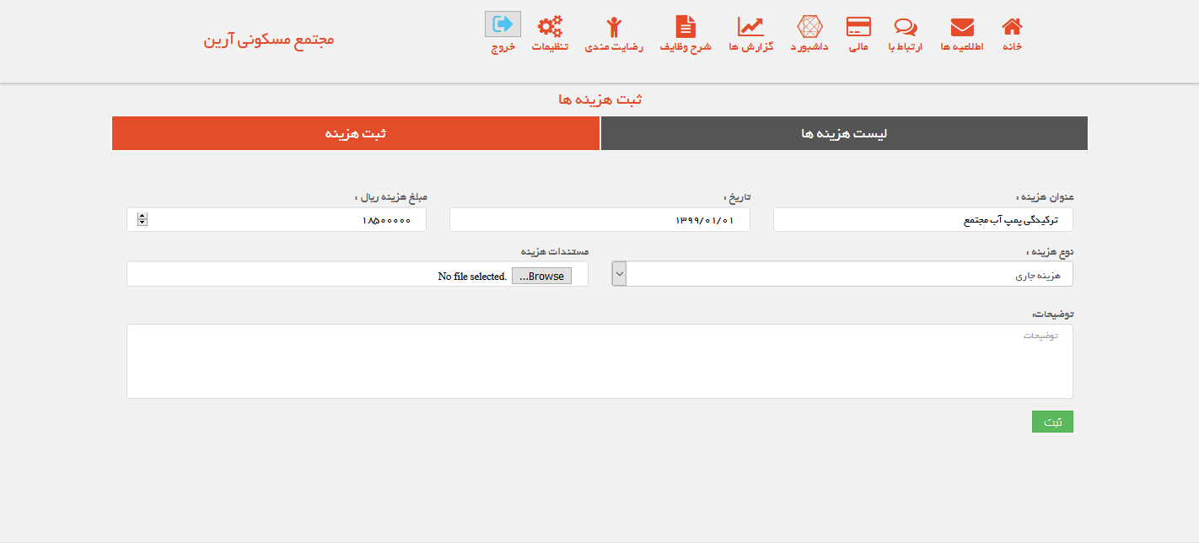Open the گزارش ها chart icon
This screenshot has height=543, width=1199.
click(750, 27)
